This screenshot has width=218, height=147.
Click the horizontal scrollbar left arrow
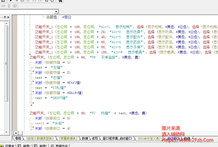[x=15, y=133]
